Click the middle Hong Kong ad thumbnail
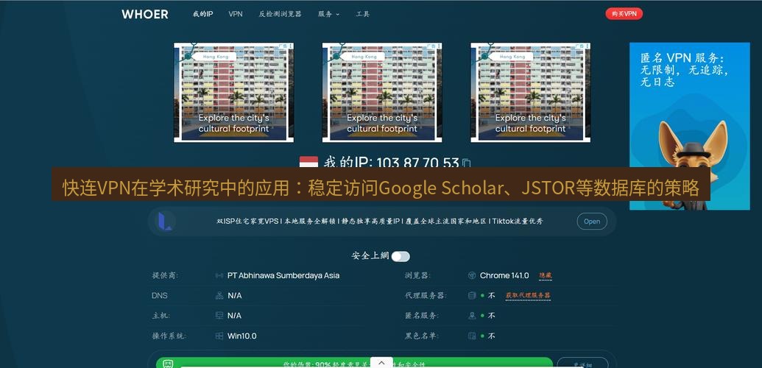The image size is (762, 368). coord(382,92)
